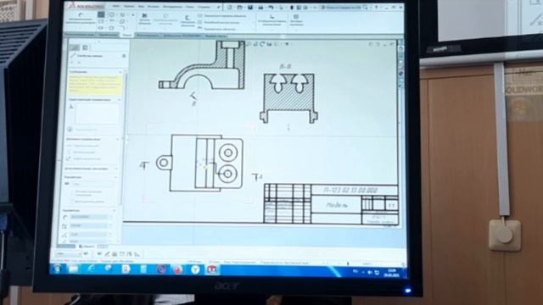Switch to the SOLIDWORKS Add-Ins ribbon tab
The width and height of the screenshot is (543, 305).
pyautogui.click(x=182, y=36)
